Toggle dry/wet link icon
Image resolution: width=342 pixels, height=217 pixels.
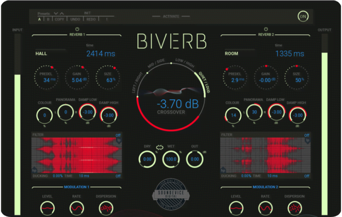point(159,147)
